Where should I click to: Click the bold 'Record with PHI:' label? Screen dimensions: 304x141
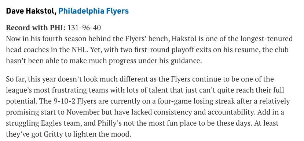click(x=36, y=28)
